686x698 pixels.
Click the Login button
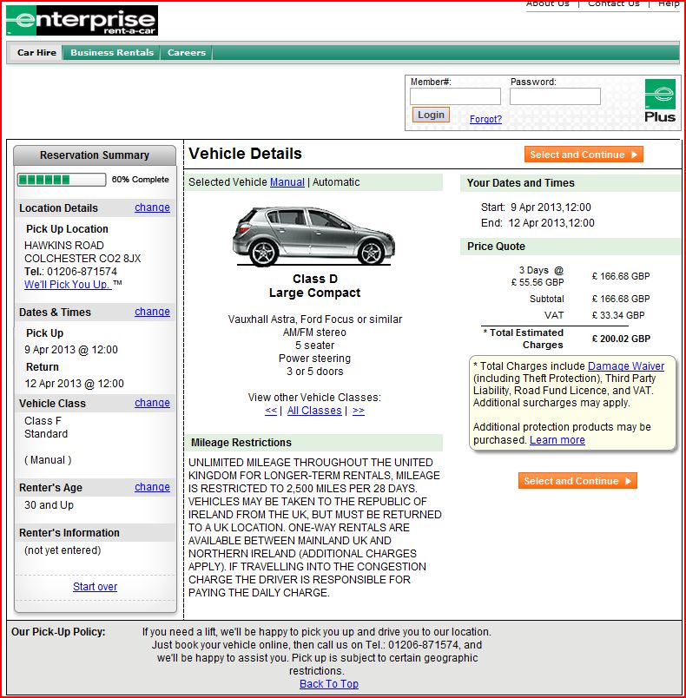click(x=431, y=115)
